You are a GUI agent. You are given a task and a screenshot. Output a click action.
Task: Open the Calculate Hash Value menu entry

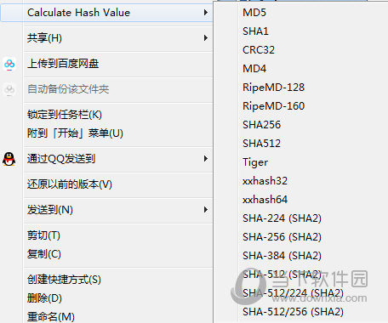point(106,13)
